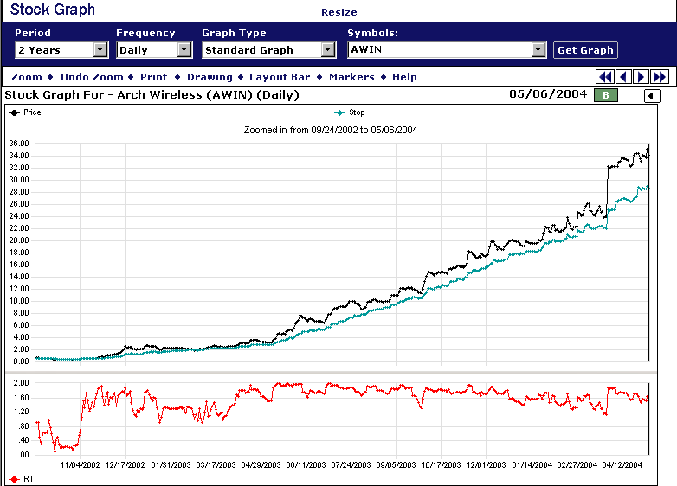Open the Markers menu option
The height and width of the screenshot is (486, 677).
tap(351, 77)
